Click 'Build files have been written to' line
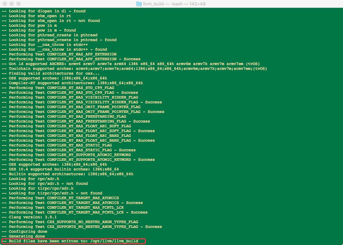343x245 pixels. click(x=70, y=241)
